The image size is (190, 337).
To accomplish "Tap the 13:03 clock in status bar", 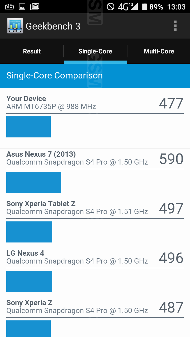I will click(176, 7).
